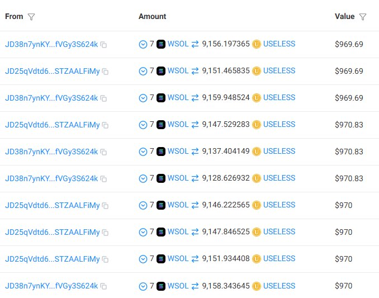Copy address in the 9,158.343645 row
Image resolution: width=379 pixels, height=298 pixels.
pyautogui.click(x=103, y=286)
